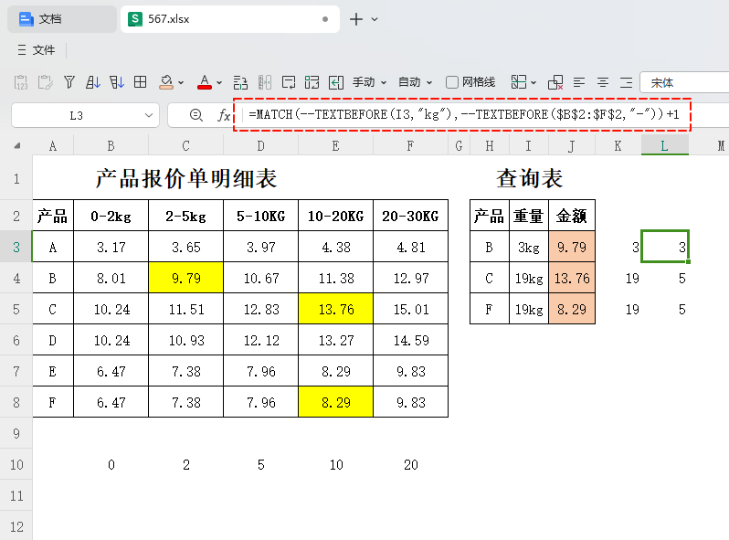Screen dimensions: 729x540
Task: Select header cell 10-20KG
Action: (x=335, y=216)
